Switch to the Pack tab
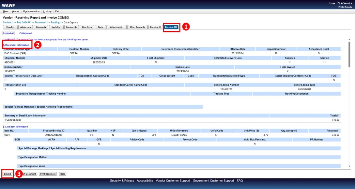Screen dimensions: 355x189 click(100, 27)
